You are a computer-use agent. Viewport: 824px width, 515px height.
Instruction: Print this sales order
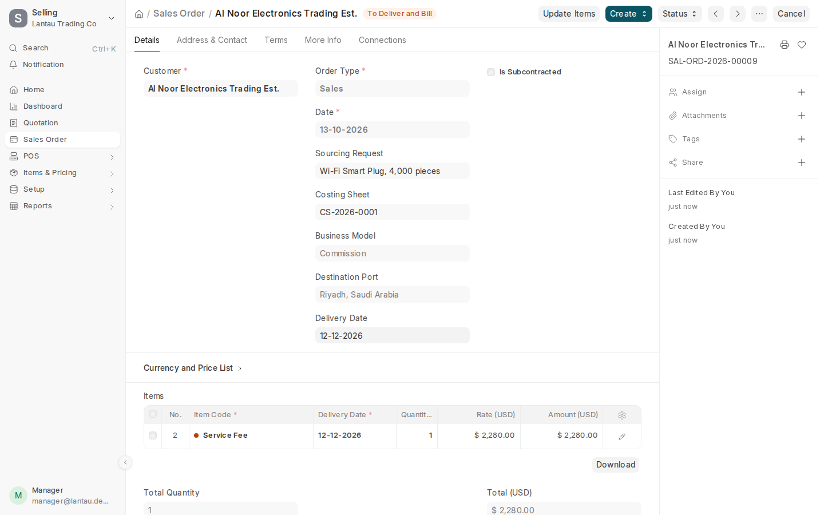tap(785, 45)
